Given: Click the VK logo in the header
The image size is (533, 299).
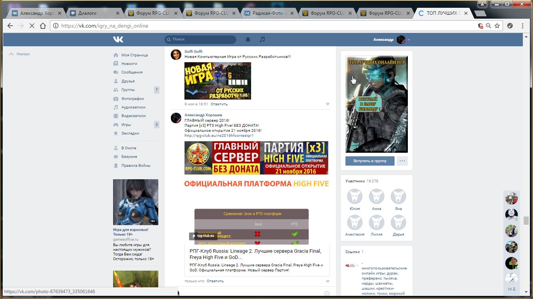Looking at the screenshot, I should tap(118, 39).
